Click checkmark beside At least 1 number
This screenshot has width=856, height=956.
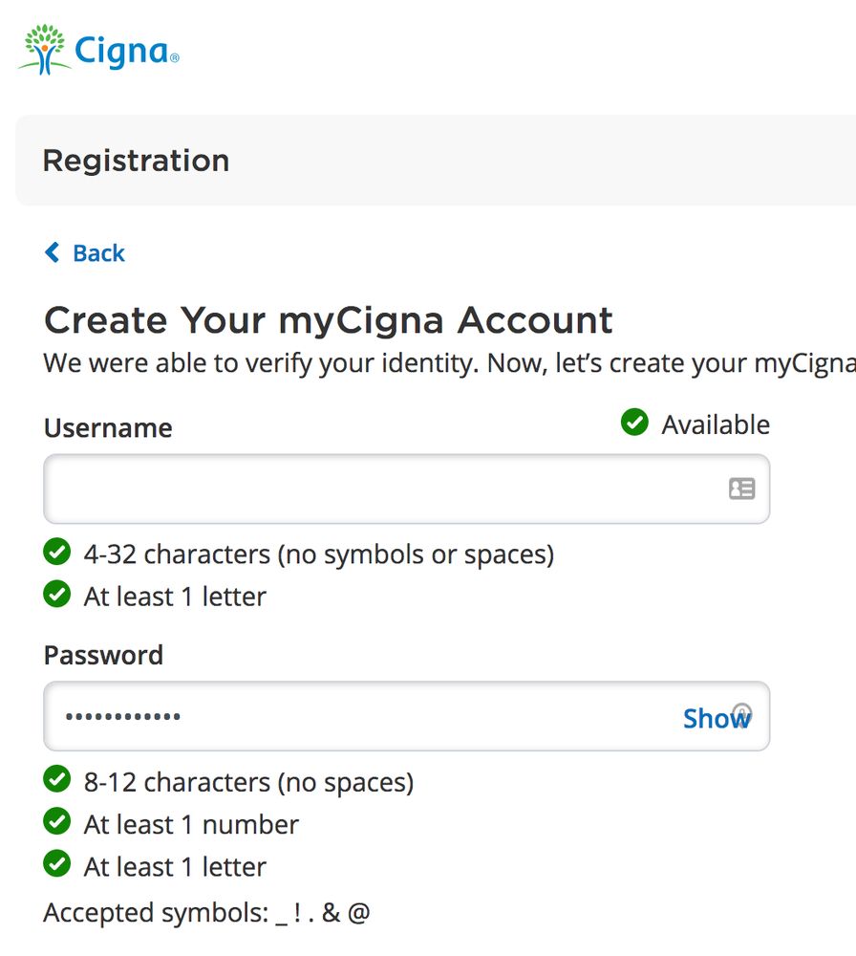click(57, 821)
